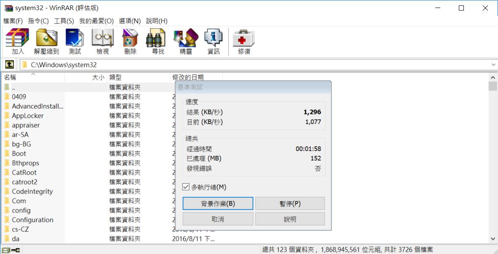The height and width of the screenshot is (254, 498).
Task: Select the config folder icon
Action: click(7, 210)
